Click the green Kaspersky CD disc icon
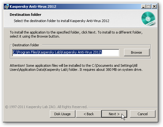This screenshot has height=127, width=163. 148,19
